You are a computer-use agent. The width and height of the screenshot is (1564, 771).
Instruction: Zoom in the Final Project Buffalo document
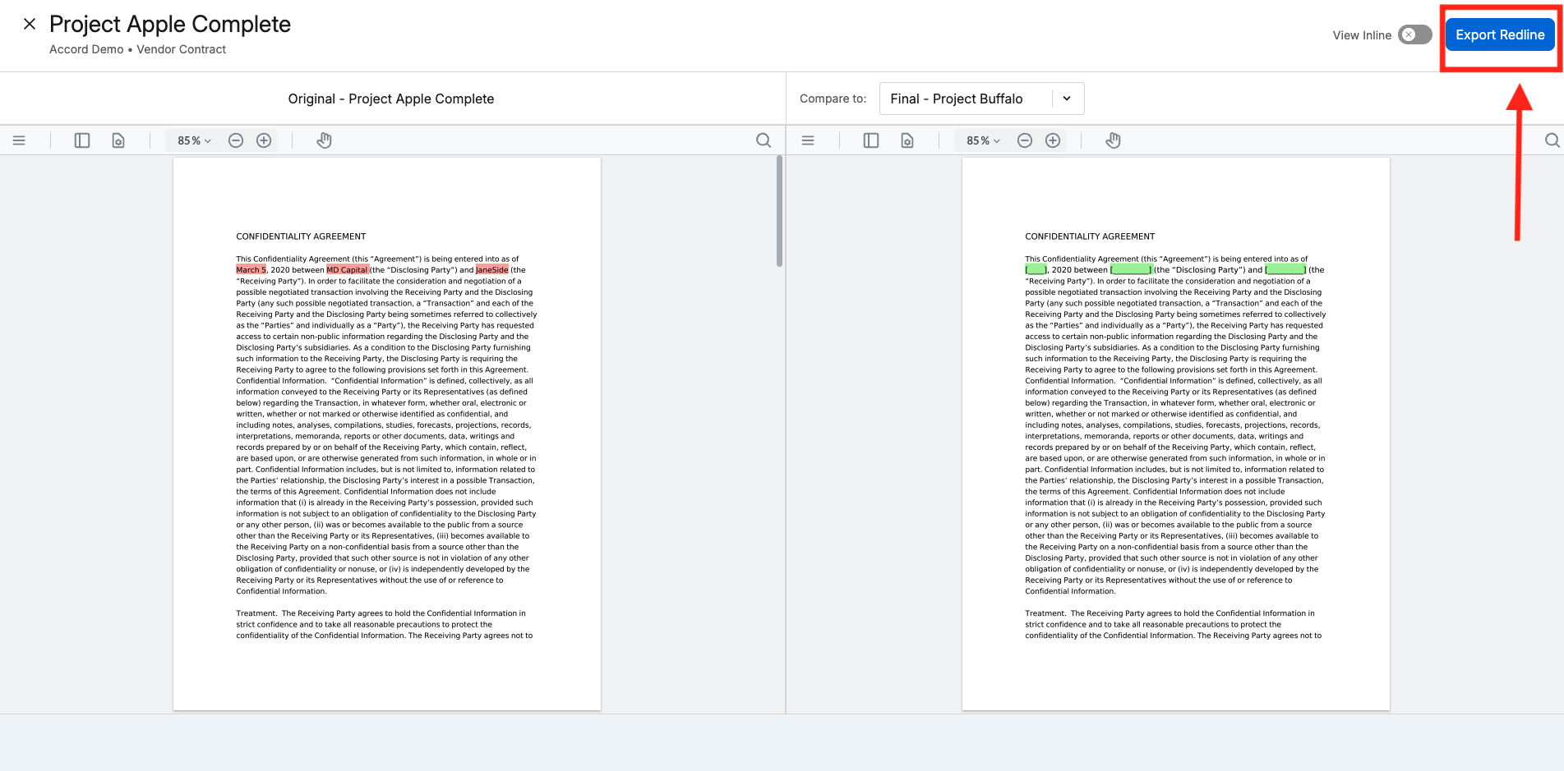[x=1053, y=140]
